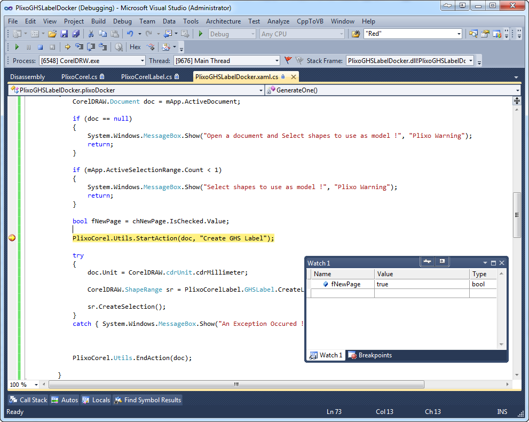Open the Locals panel tab
529x422 pixels.
[96, 400]
